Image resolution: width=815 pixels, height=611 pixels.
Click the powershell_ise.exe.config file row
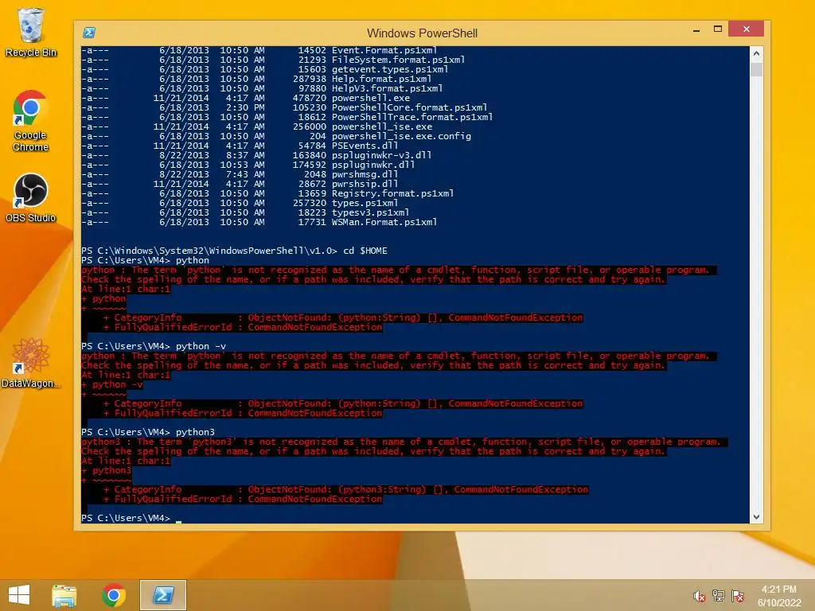pyautogui.click(x=276, y=136)
